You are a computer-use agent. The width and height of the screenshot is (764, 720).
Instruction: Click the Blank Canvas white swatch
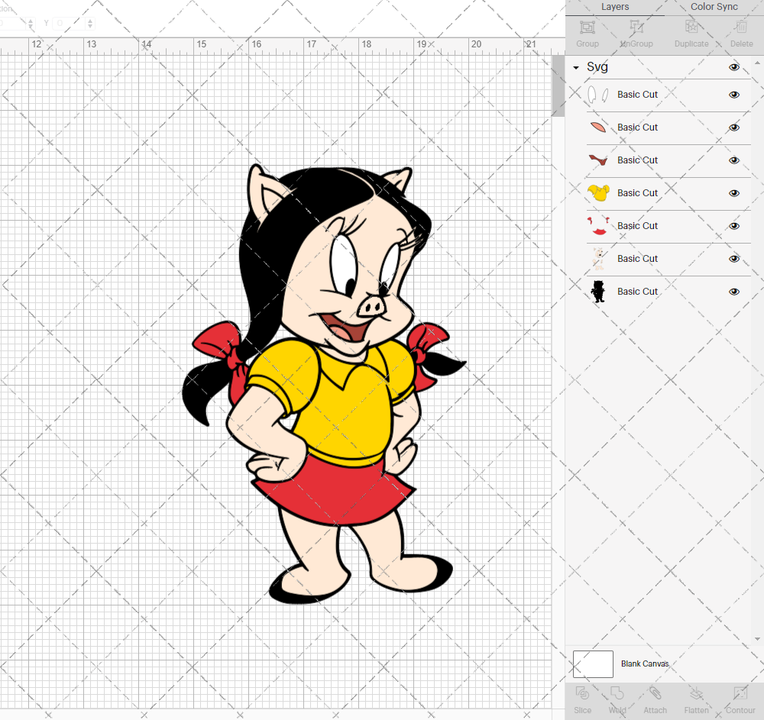pyautogui.click(x=593, y=664)
